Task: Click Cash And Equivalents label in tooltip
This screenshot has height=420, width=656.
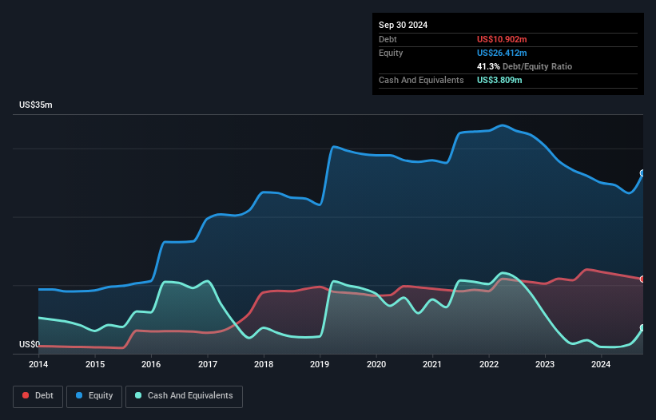Action: tap(421, 80)
